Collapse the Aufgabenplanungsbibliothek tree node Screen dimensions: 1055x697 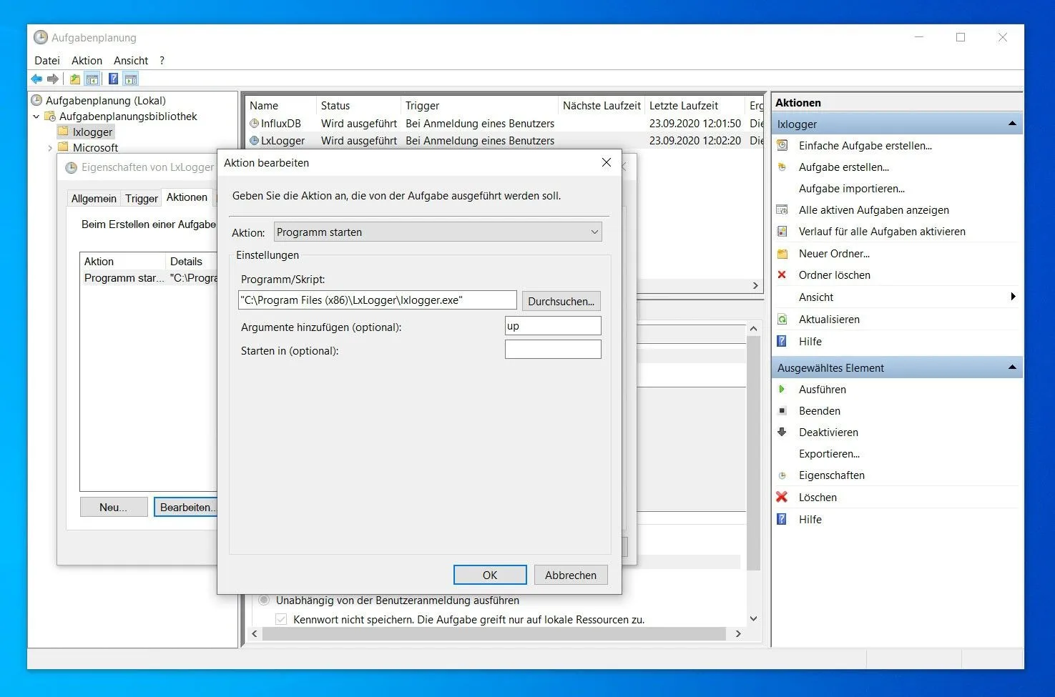coord(36,116)
